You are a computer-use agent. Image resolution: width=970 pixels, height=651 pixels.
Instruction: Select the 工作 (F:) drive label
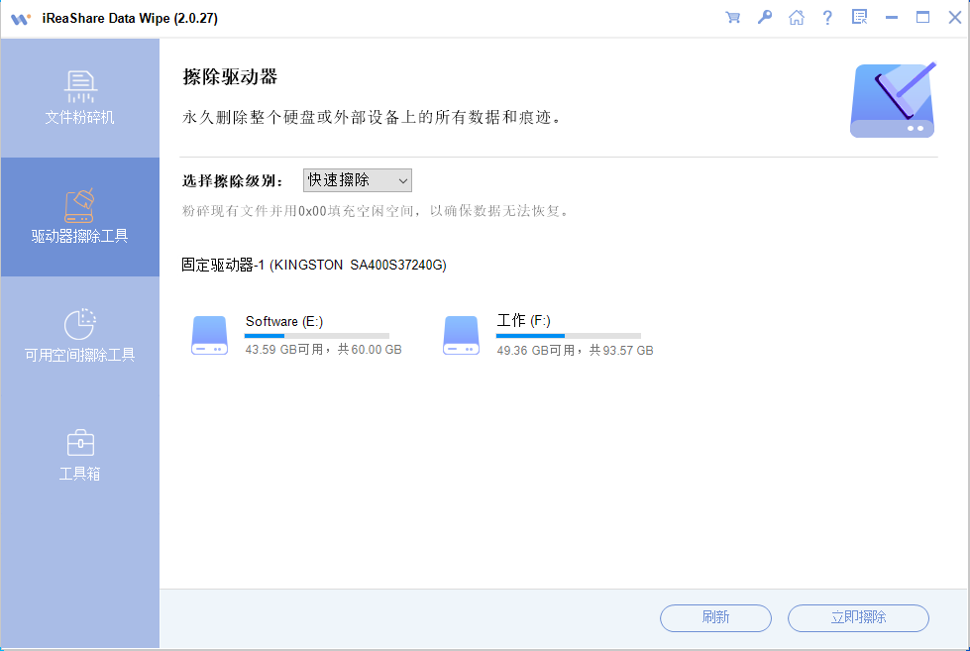click(x=523, y=321)
